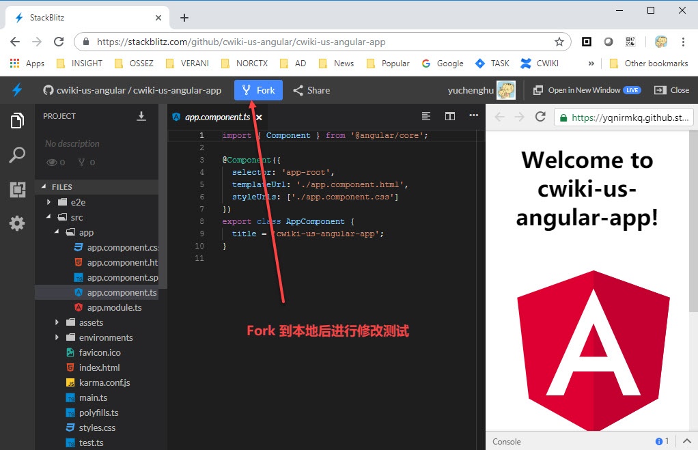Screen dimensions: 698x450
Task: Close the app.component.ts editor tab
Action: [259, 117]
